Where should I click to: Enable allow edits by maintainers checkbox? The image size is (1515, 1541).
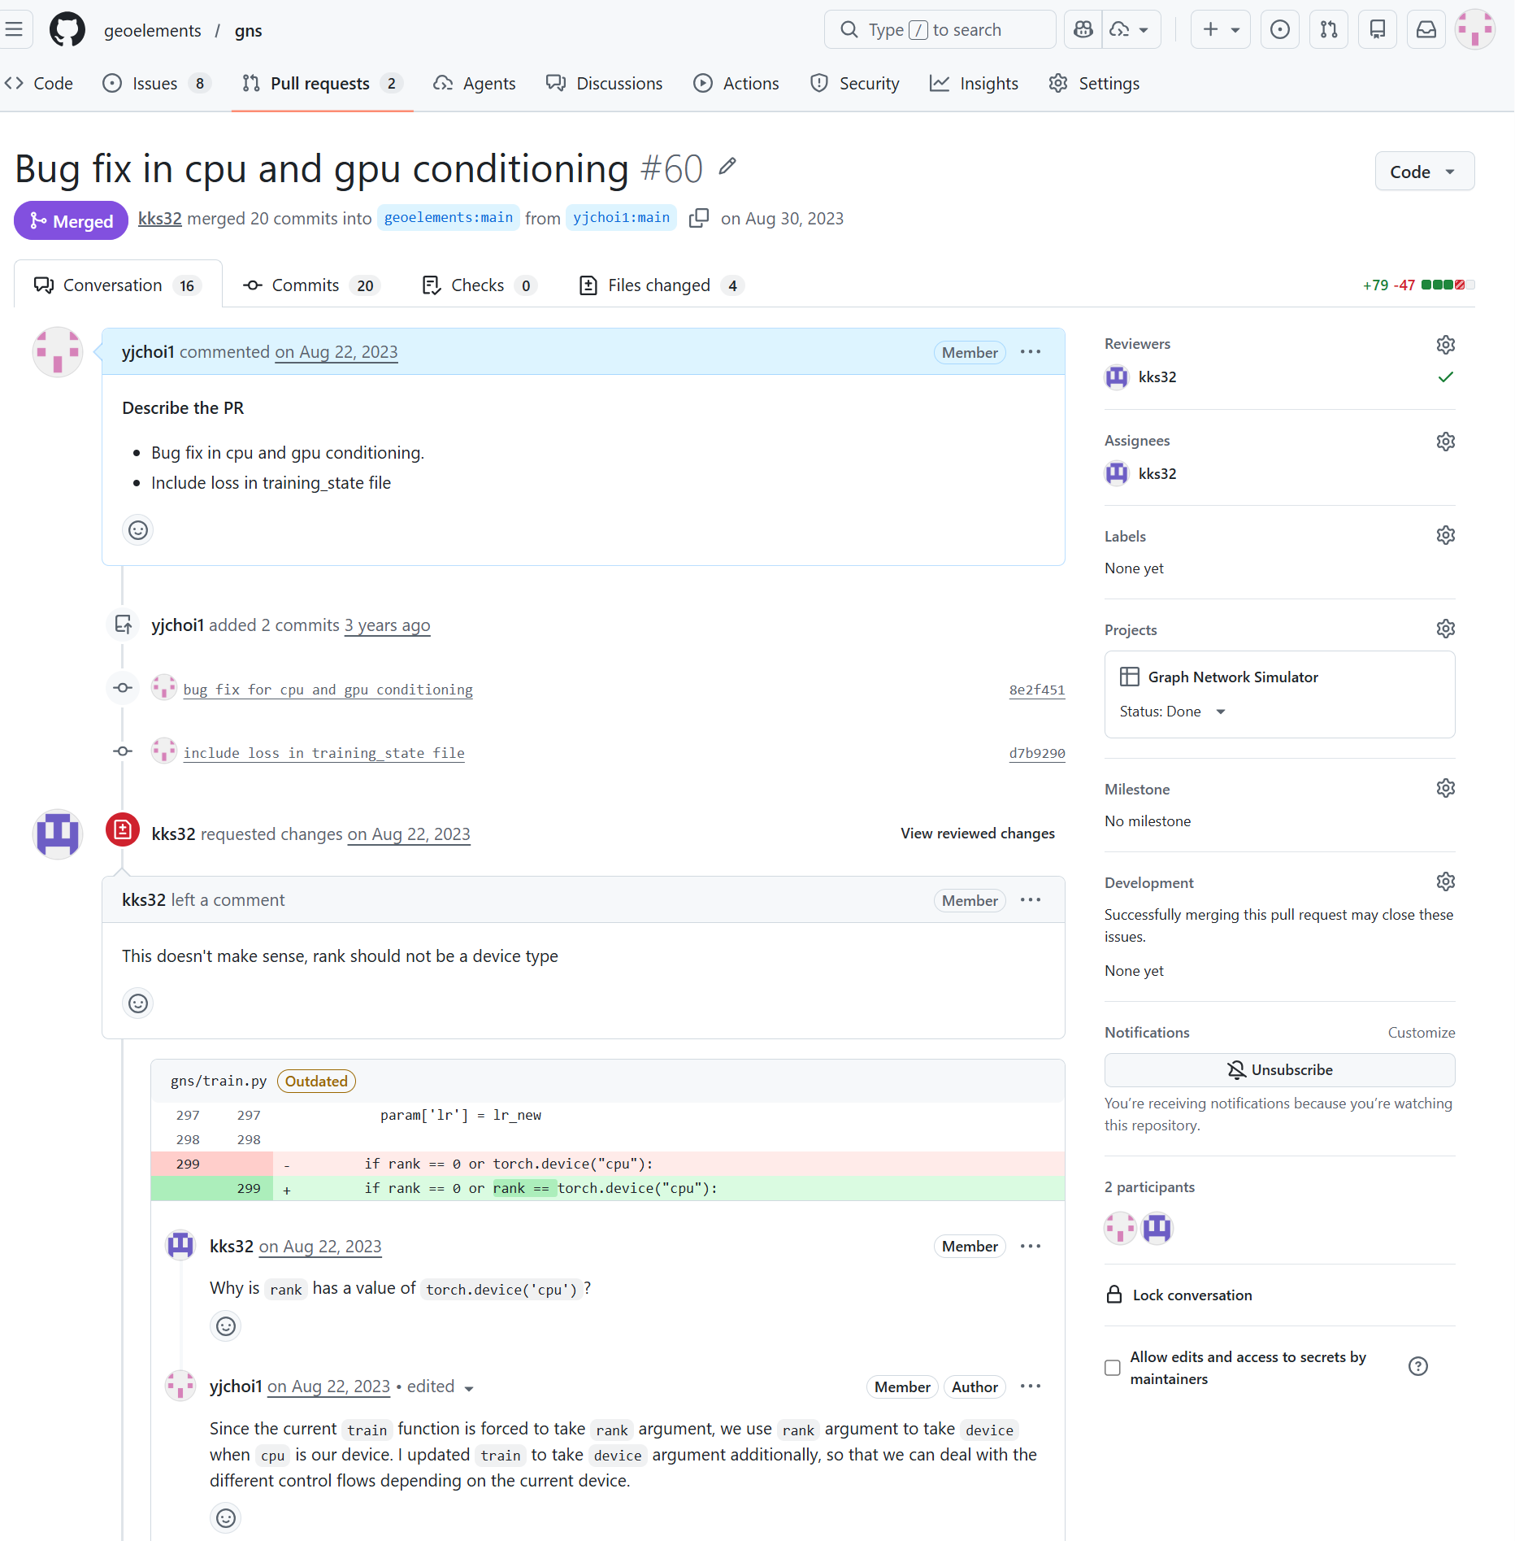coord(1113,1368)
